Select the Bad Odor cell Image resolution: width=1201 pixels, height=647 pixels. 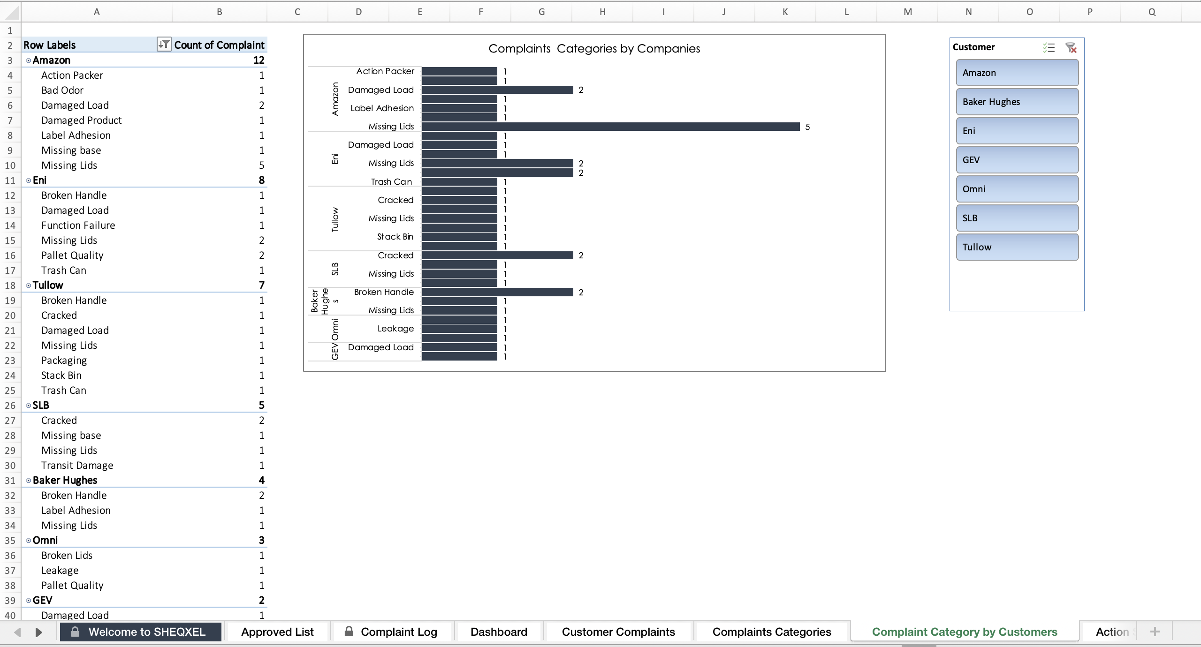97,90
